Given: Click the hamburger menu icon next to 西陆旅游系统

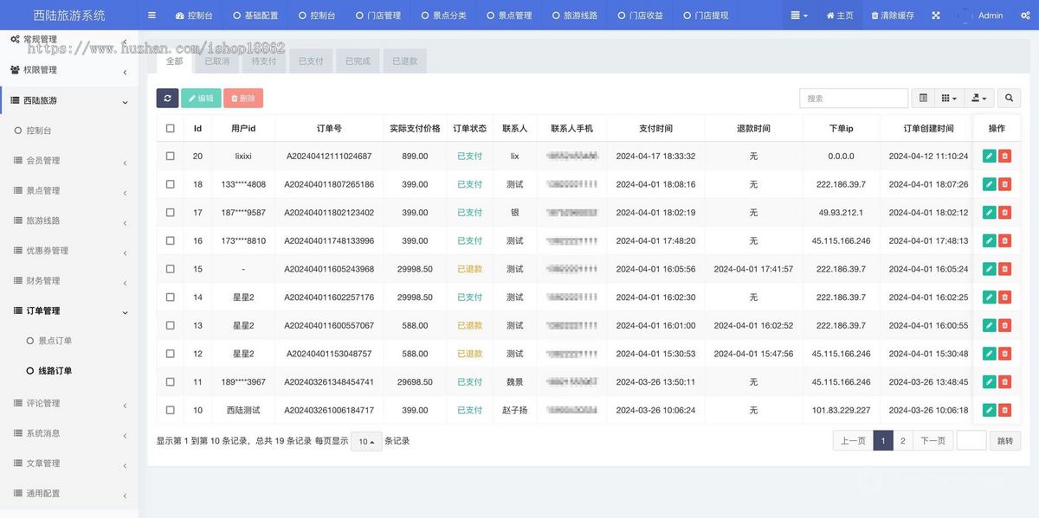Looking at the screenshot, I should pos(150,15).
